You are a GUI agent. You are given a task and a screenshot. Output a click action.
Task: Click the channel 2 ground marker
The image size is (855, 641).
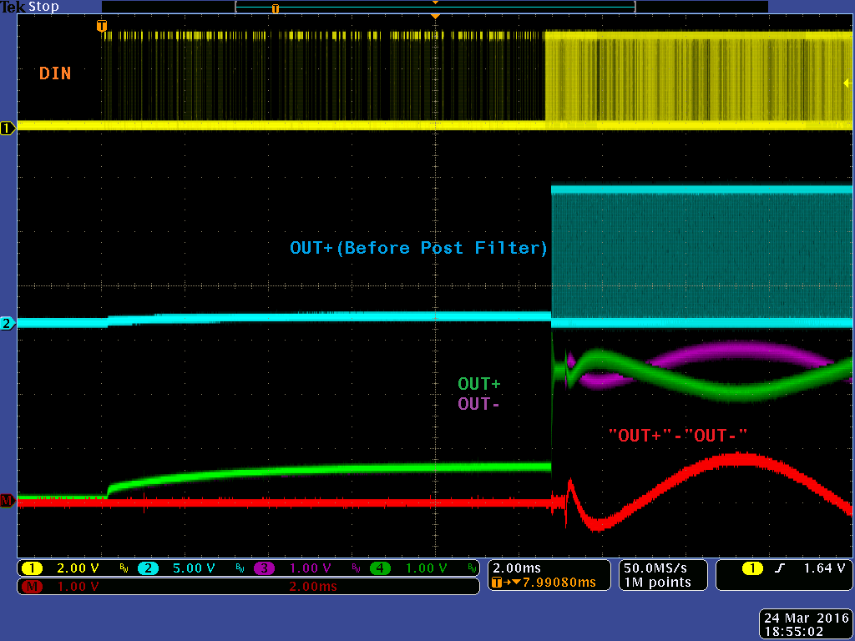(8, 323)
